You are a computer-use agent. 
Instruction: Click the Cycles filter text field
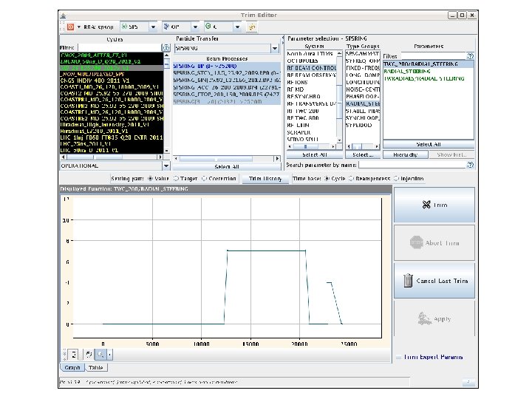pos(120,47)
